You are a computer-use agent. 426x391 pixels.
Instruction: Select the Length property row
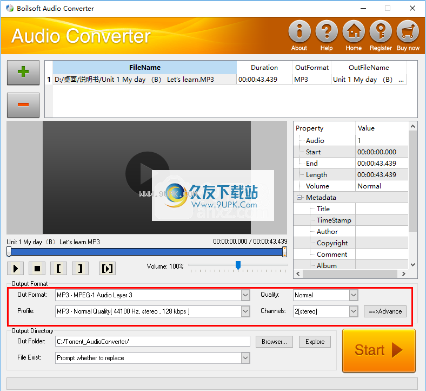click(x=351, y=175)
